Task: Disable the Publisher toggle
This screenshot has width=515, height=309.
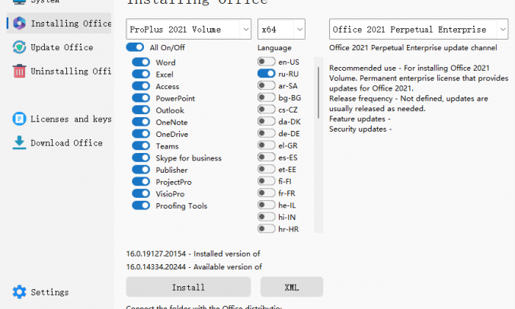Action: 141,170
